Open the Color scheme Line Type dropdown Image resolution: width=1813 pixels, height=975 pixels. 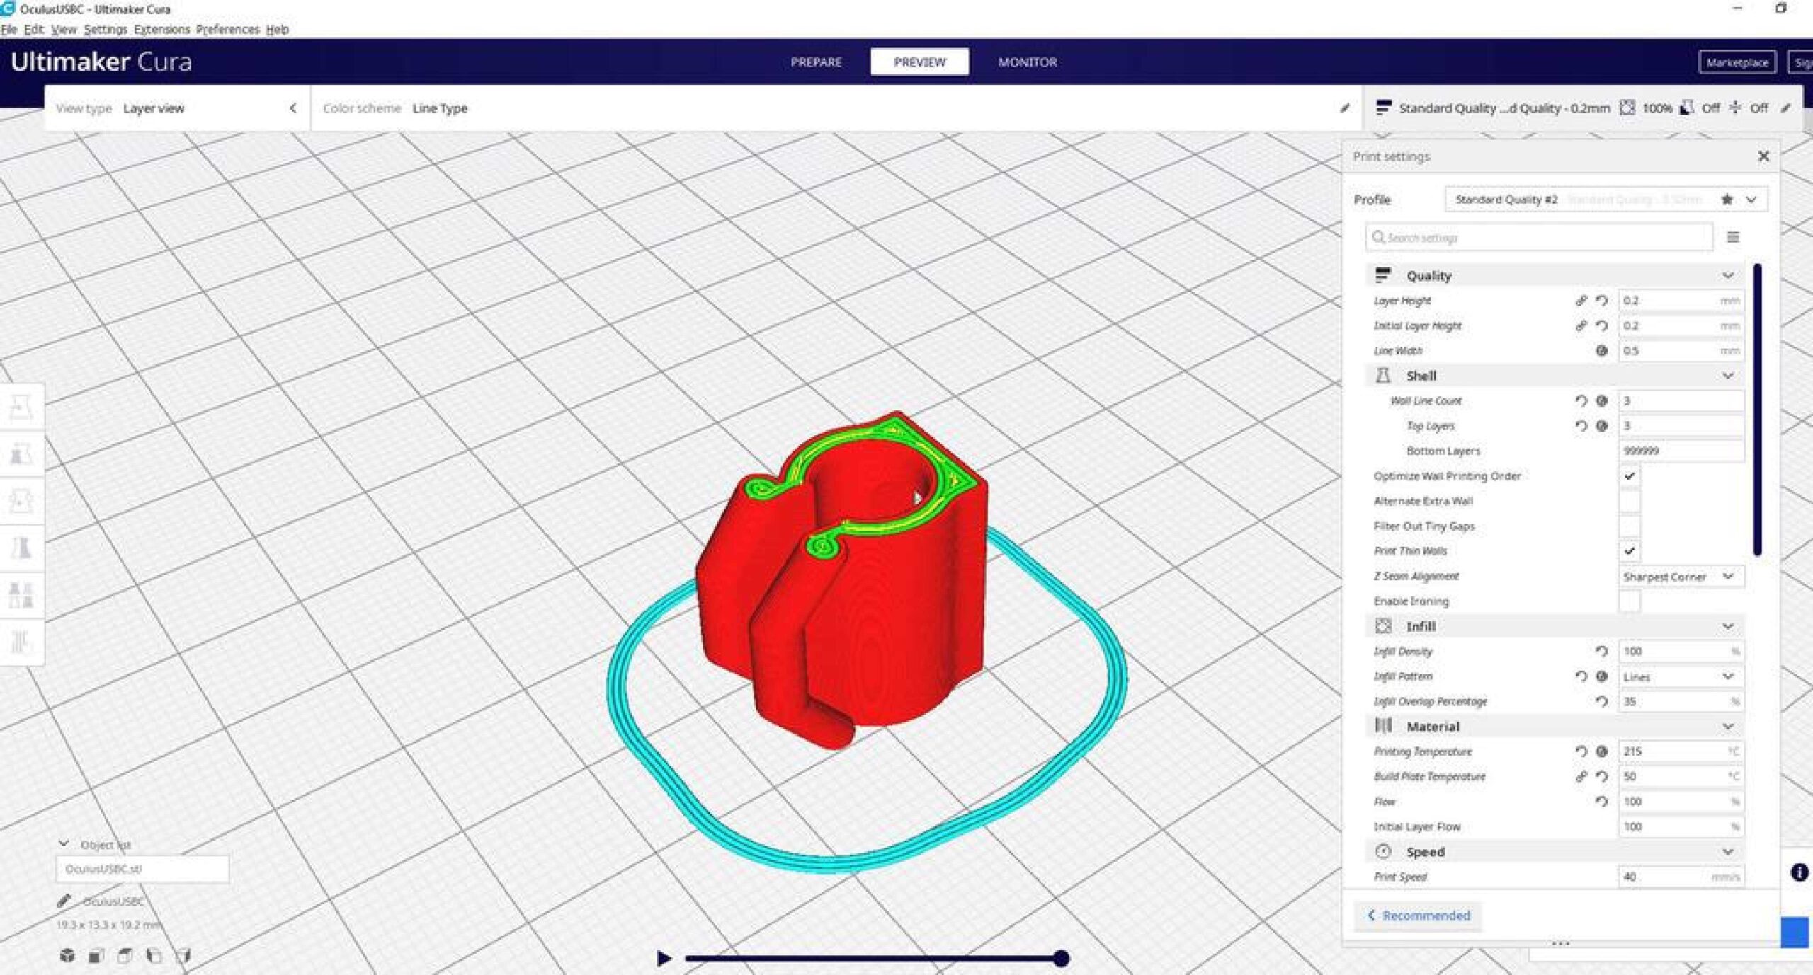(x=836, y=108)
